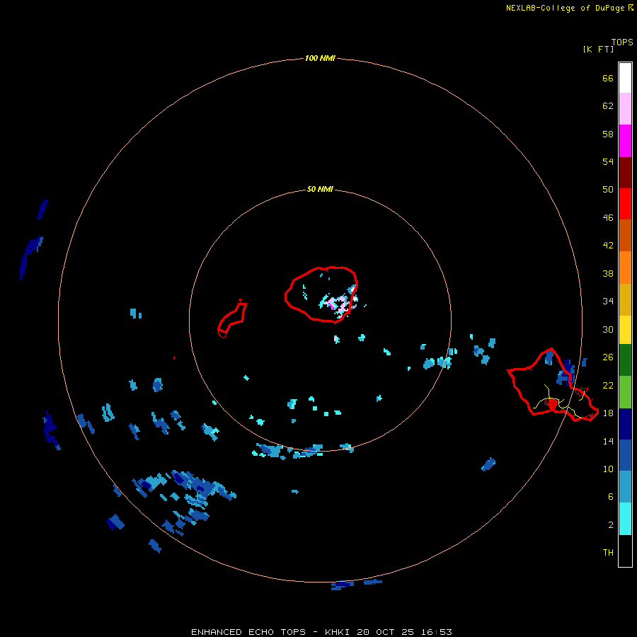The height and width of the screenshot is (637, 637).
Task: Click the legend value 10
Action: [x=608, y=469]
